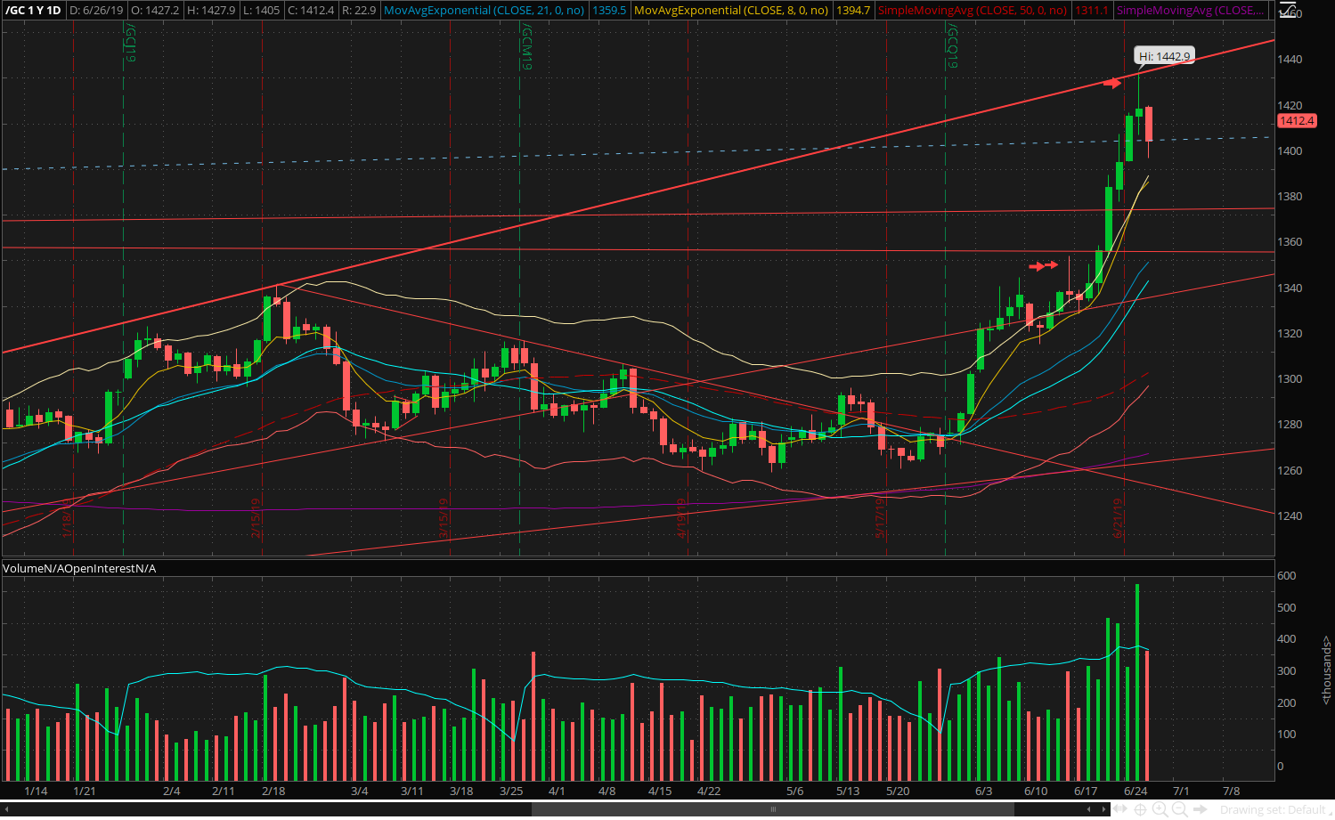The width and height of the screenshot is (1335, 820).
Task: Click the 1412.4 last price tag
Action: pyautogui.click(x=1296, y=121)
